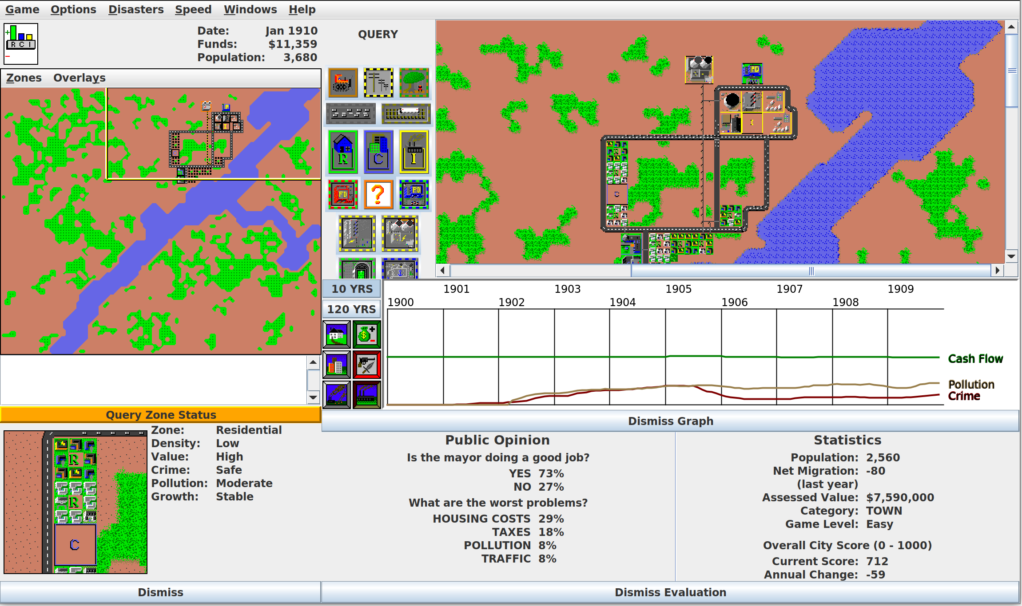Open the Game menu

tap(22, 9)
